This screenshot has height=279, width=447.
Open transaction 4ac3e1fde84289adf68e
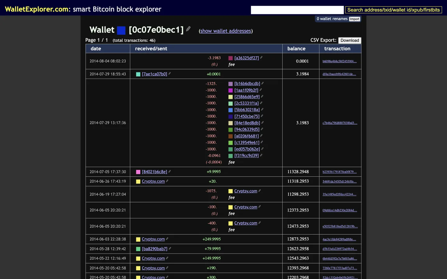[x=339, y=239]
